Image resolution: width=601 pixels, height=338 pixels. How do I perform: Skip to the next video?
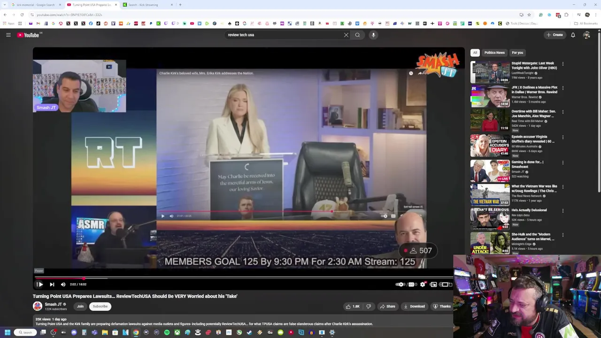tap(52, 284)
